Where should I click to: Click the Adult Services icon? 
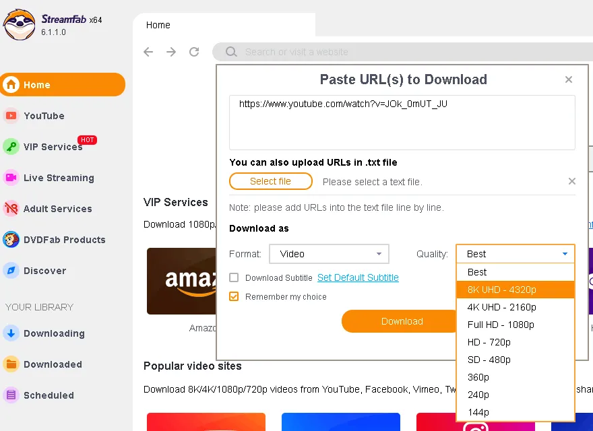11,209
